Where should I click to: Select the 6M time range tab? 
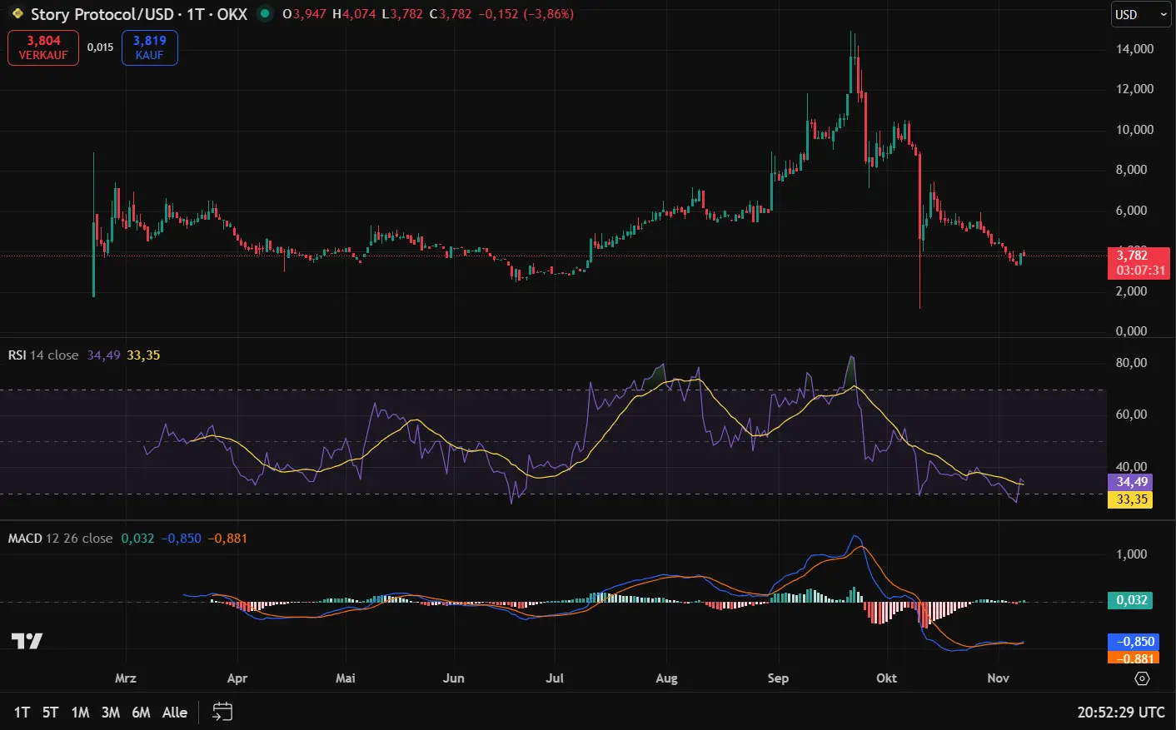pyautogui.click(x=140, y=713)
